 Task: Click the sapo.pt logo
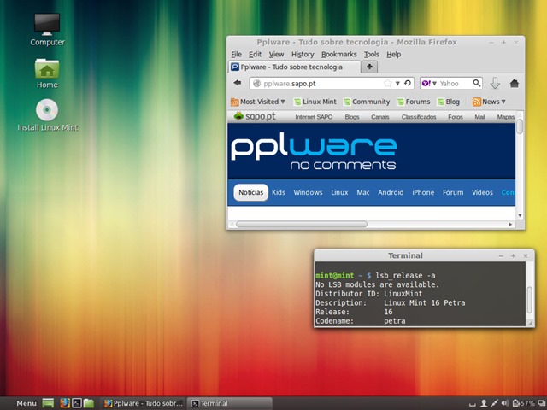255,116
